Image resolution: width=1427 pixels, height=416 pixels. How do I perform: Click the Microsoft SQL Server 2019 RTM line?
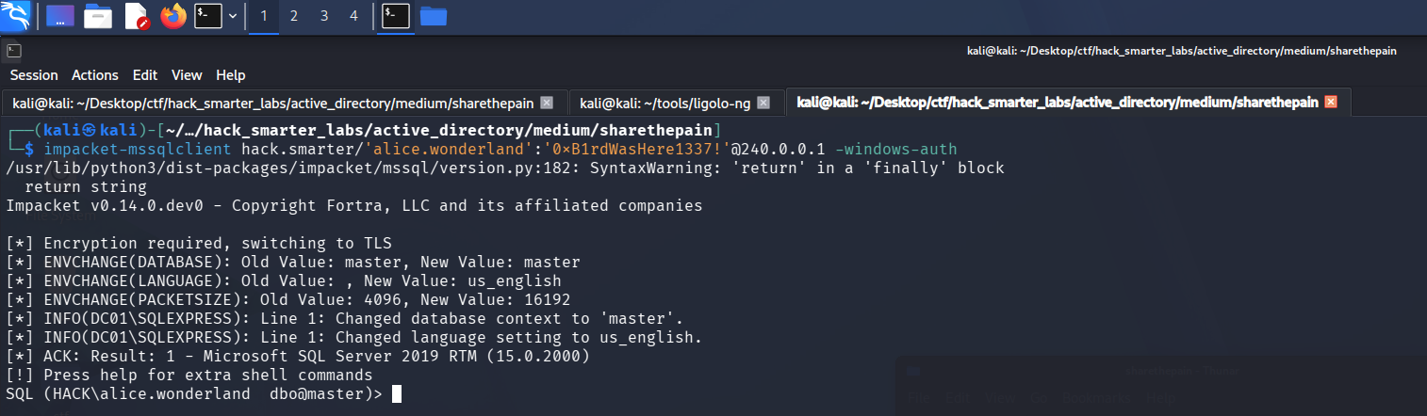pos(298,356)
